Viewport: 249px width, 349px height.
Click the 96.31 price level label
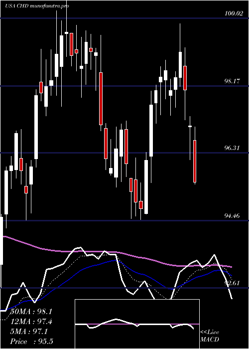(x=232, y=148)
